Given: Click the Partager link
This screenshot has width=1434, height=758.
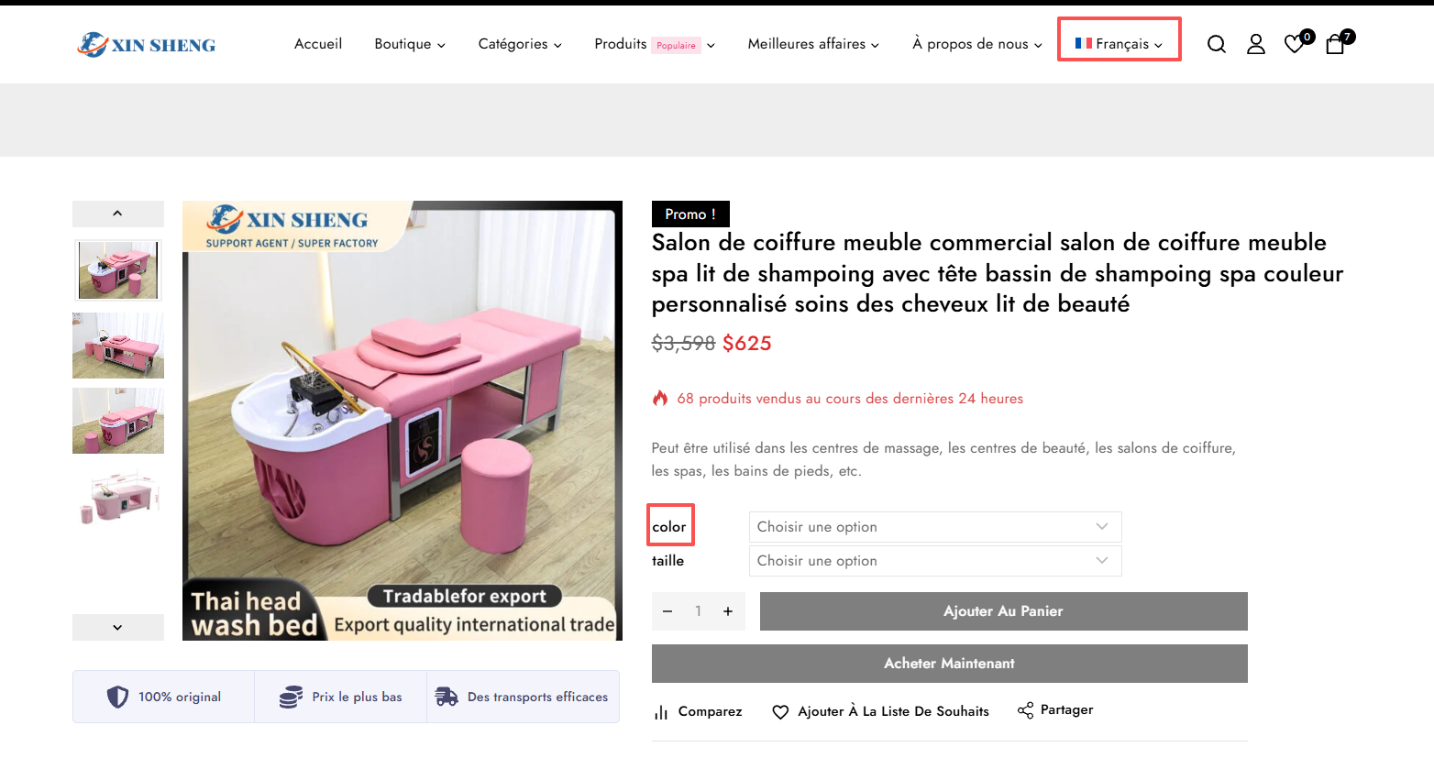Looking at the screenshot, I should click(1067, 710).
